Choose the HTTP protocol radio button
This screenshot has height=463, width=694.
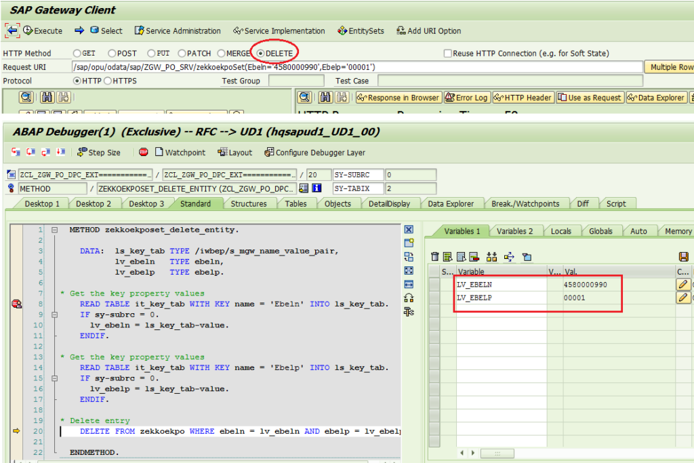[x=77, y=81]
